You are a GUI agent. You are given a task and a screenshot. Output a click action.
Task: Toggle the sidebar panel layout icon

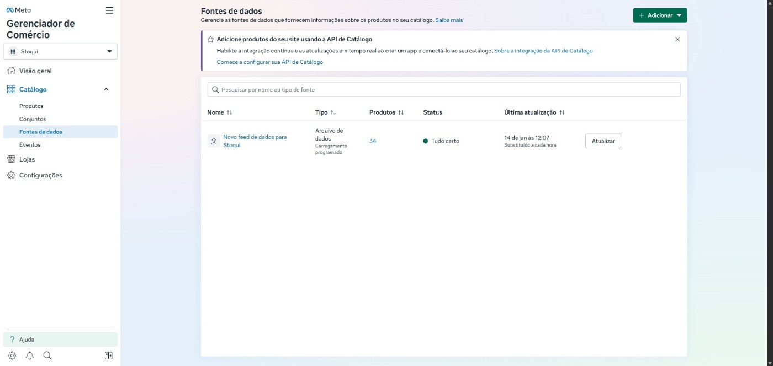coord(109,356)
